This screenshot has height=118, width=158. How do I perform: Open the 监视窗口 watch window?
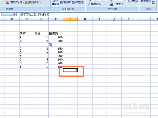133,1
